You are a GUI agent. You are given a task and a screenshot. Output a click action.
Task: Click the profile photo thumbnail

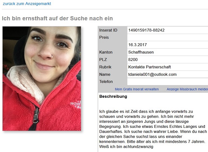pos(42,79)
